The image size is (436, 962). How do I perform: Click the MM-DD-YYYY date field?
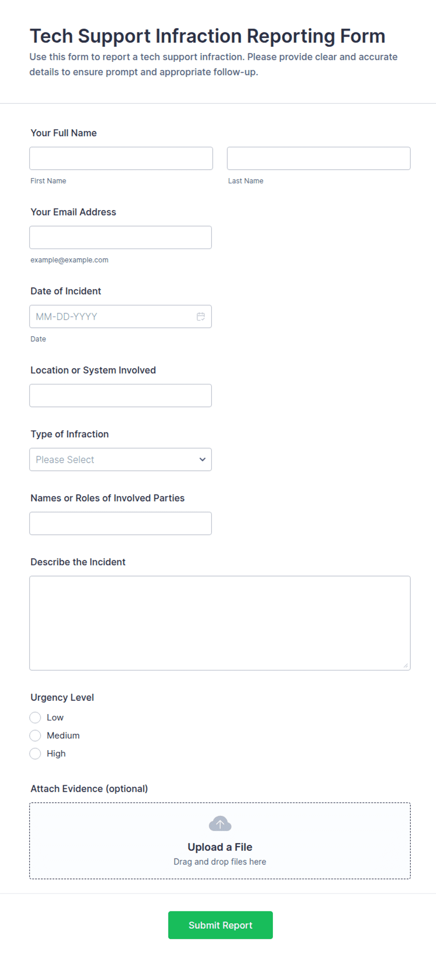(120, 316)
